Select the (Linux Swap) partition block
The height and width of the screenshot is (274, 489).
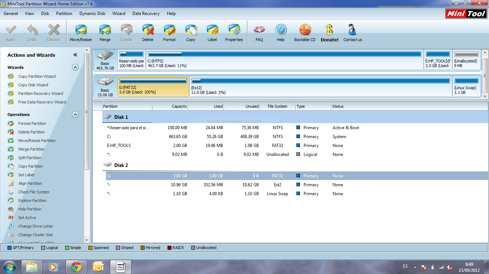click(466, 86)
